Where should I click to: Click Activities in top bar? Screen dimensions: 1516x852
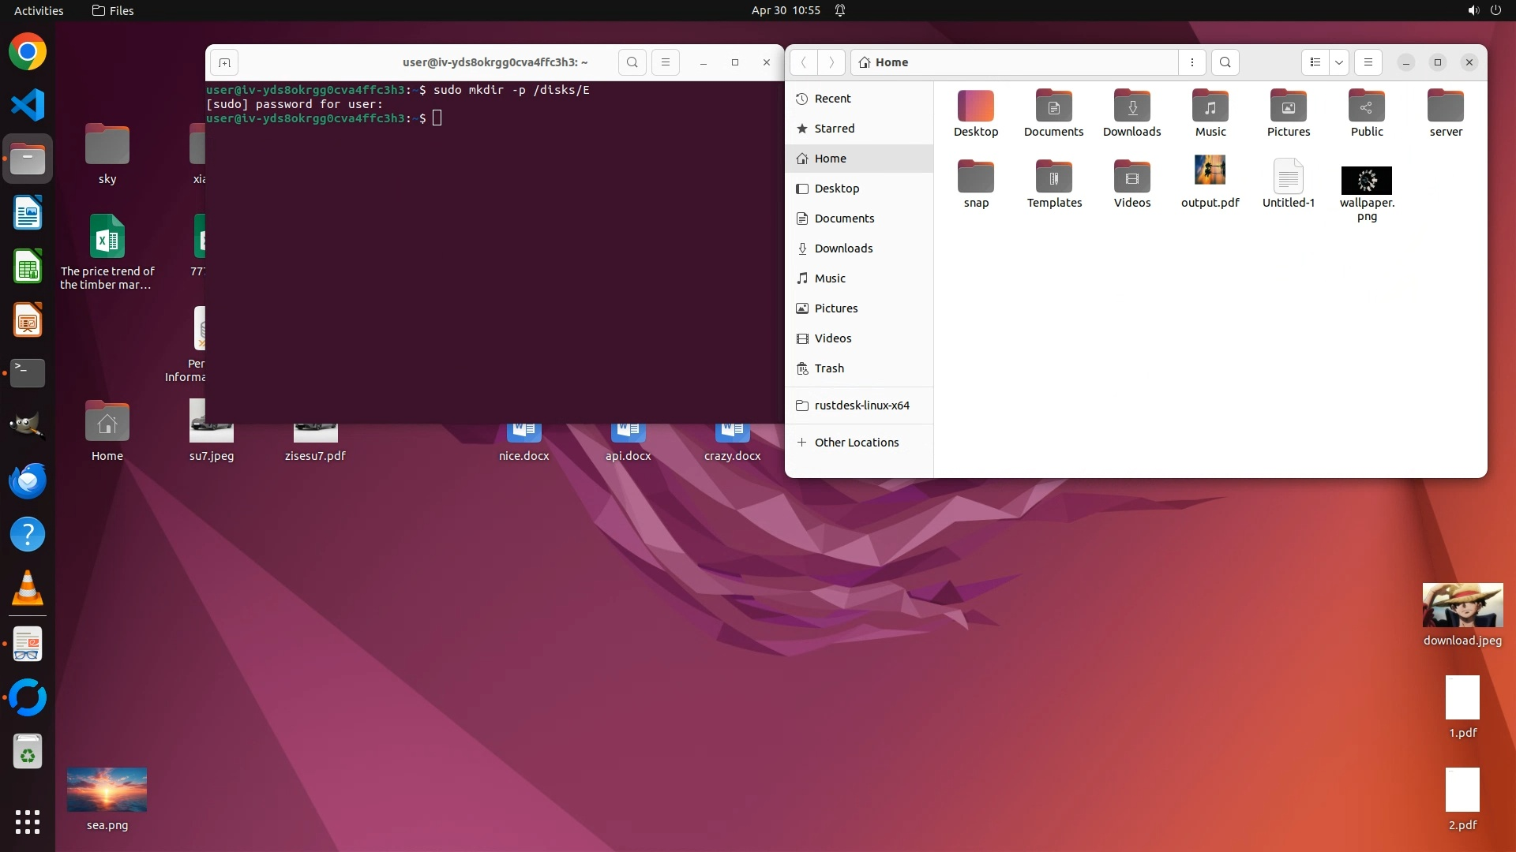click(x=39, y=10)
